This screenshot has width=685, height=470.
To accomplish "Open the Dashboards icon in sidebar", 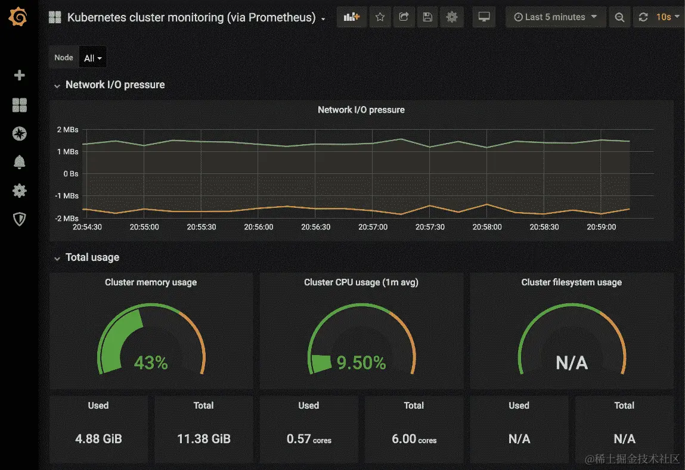I will (x=19, y=105).
